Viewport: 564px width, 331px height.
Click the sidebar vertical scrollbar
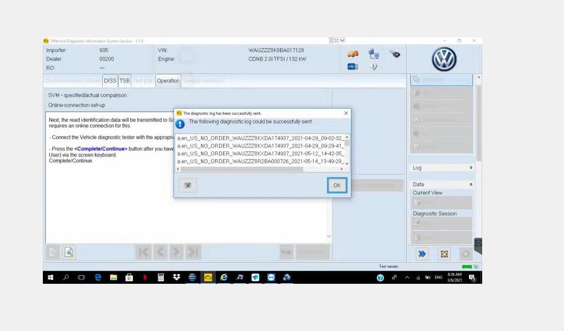[478, 122]
